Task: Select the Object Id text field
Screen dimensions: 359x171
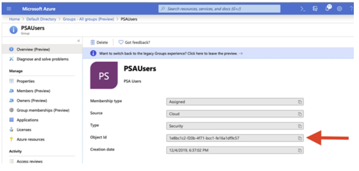Action: 235,138
